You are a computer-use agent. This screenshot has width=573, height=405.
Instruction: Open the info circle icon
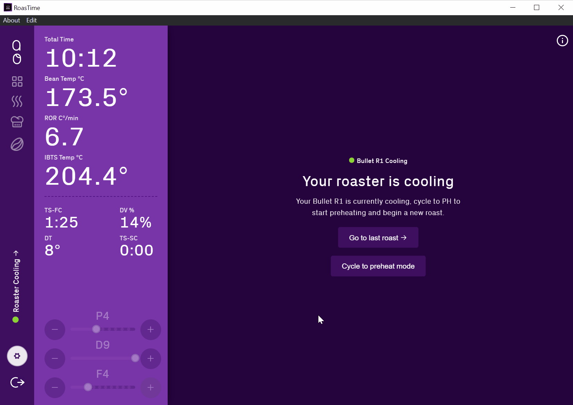pos(562,41)
